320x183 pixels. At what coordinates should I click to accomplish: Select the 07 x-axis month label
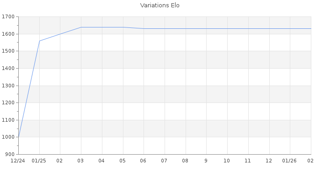(x=165, y=161)
